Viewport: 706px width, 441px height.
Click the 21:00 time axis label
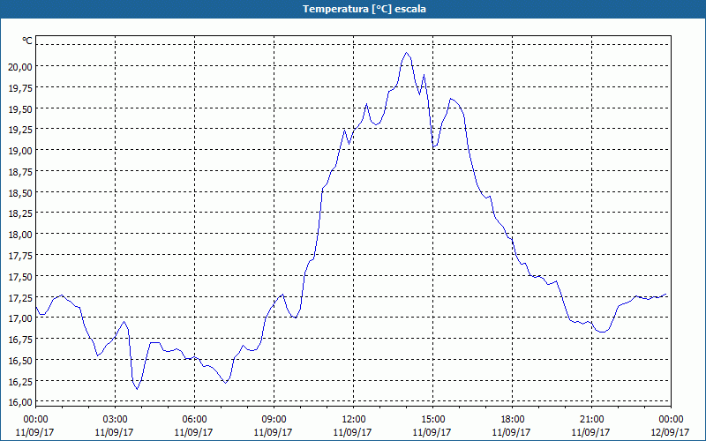click(x=591, y=420)
